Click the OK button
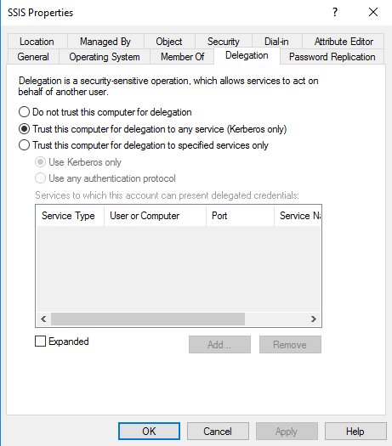The image size is (392, 446). [x=149, y=432]
